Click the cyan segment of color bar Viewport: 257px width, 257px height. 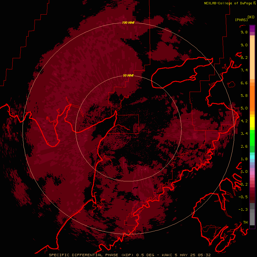tap(252, 157)
